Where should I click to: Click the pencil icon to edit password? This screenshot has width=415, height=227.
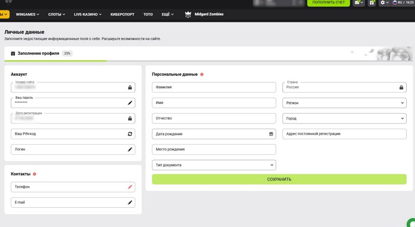(130, 103)
